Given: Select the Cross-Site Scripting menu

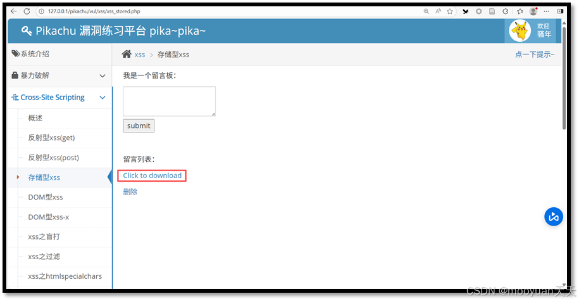Looking at the screenshot, I should [x=60, y=98].
